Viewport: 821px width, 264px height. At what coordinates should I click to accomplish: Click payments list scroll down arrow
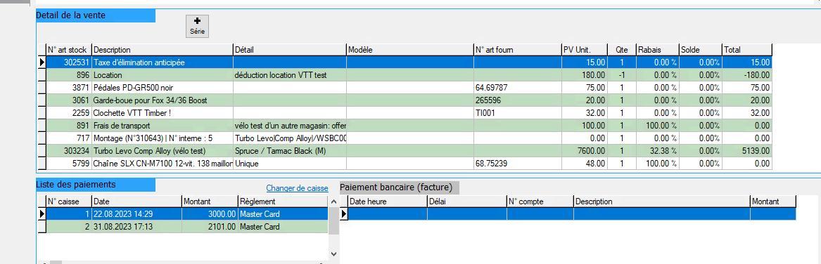click(x=334, y=253)
